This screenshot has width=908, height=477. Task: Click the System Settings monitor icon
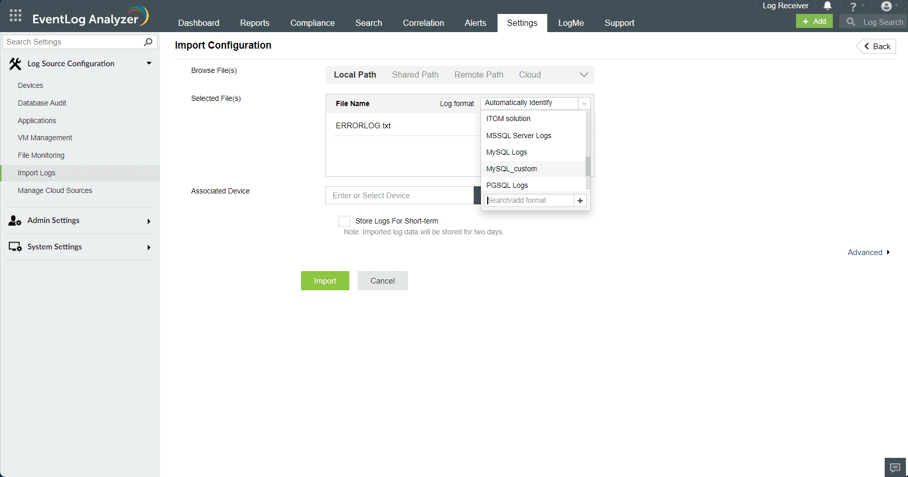click(x=14, y=247)
